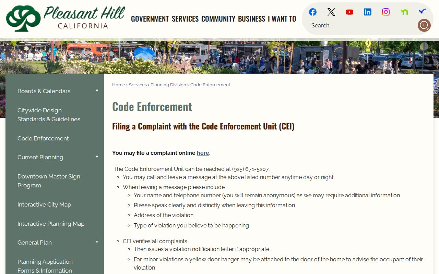Viewport: 439px width, 274px height.
Task: Click the Code Enforcement page heading
Action: [152, 107]
